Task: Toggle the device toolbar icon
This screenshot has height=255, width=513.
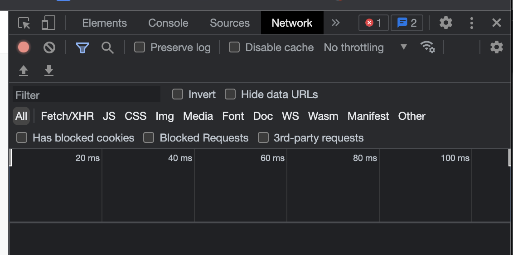Action: point(48,23)
